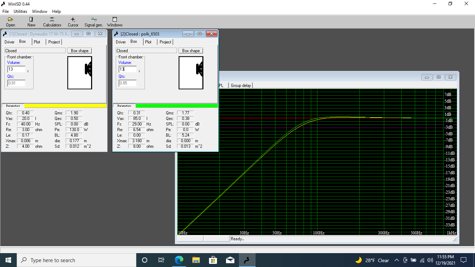Image resolution: width=475 pixels, height=267 pixels.
Task: Click the BL value 5.24
Action: (x=185, y=135)
